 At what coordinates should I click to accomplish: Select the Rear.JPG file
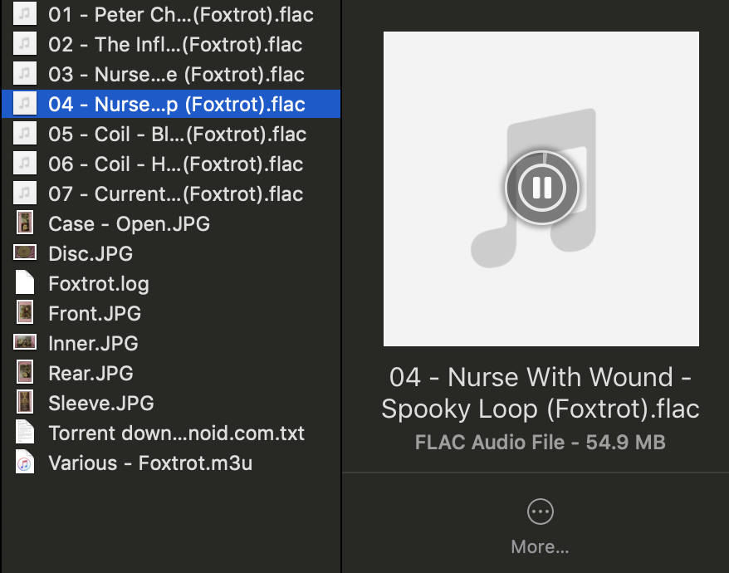tap(171, 373)
